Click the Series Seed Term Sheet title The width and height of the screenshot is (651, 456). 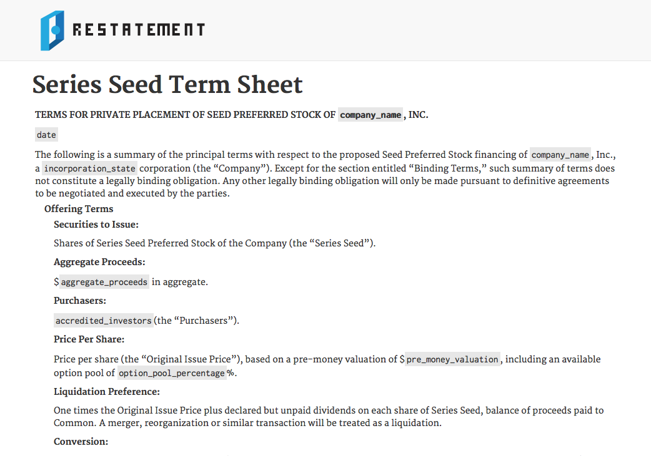(167, 85)
